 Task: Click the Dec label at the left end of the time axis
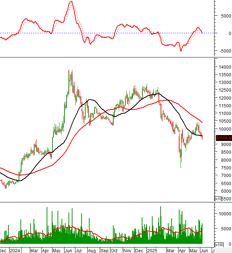click(4, 250)
